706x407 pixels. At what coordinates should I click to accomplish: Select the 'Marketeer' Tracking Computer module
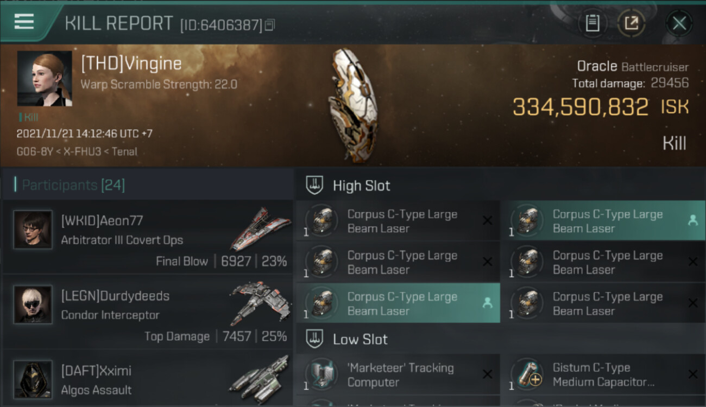(x=398, y=374)
